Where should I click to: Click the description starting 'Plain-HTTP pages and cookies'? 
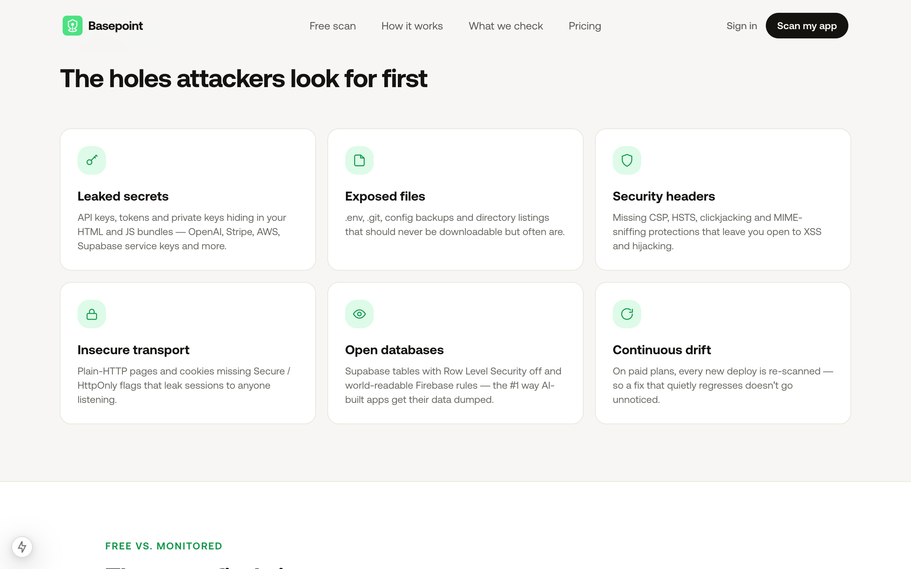(184, 385)
